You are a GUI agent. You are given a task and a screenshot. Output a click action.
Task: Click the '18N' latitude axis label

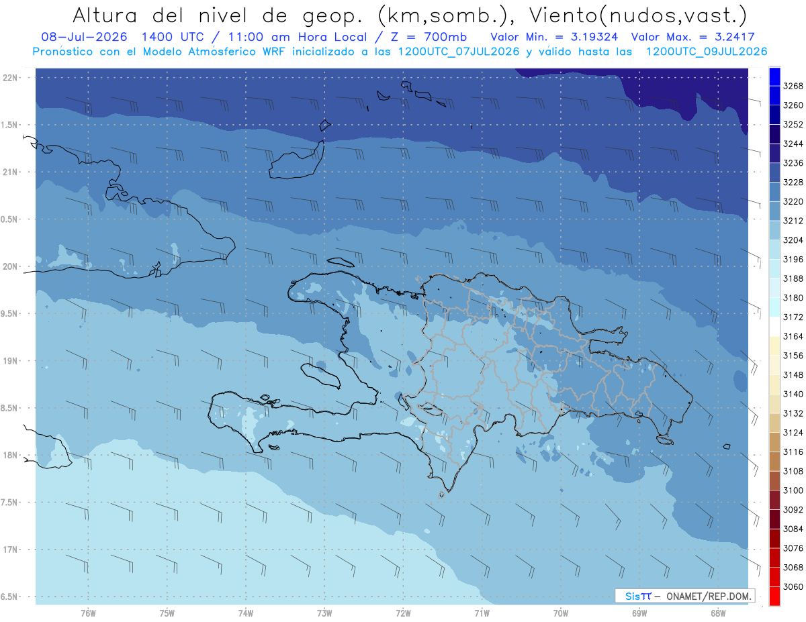pos(9,455)
